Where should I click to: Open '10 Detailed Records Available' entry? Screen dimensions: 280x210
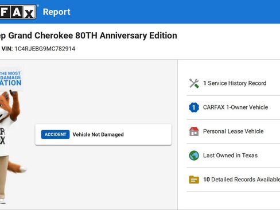242,180
